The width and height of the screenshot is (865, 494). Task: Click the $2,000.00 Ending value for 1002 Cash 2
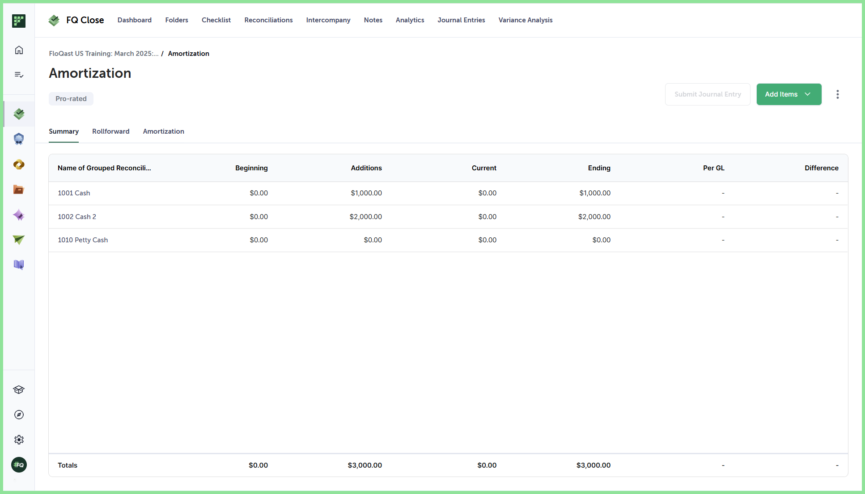tap(594, 217)
